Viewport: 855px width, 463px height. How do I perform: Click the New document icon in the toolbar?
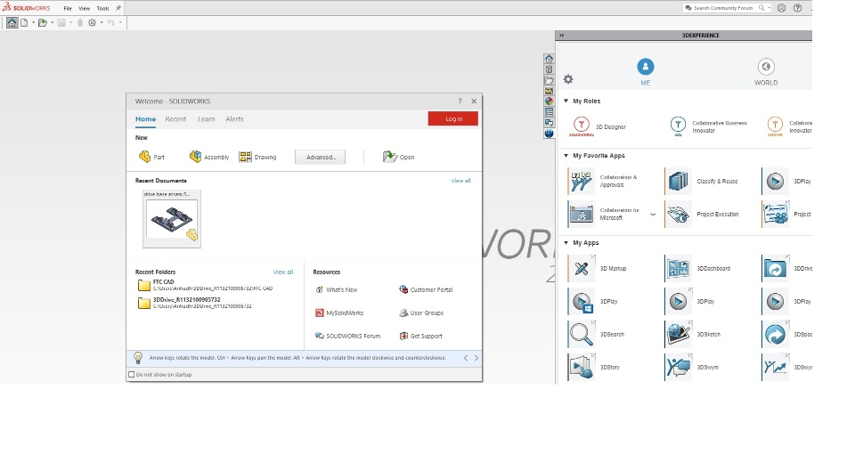point(24,22)
